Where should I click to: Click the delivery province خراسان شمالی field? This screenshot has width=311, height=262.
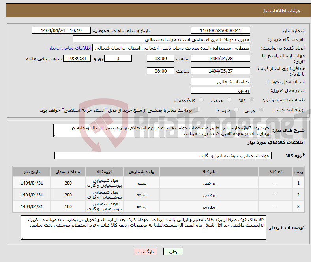coord(220,82)
